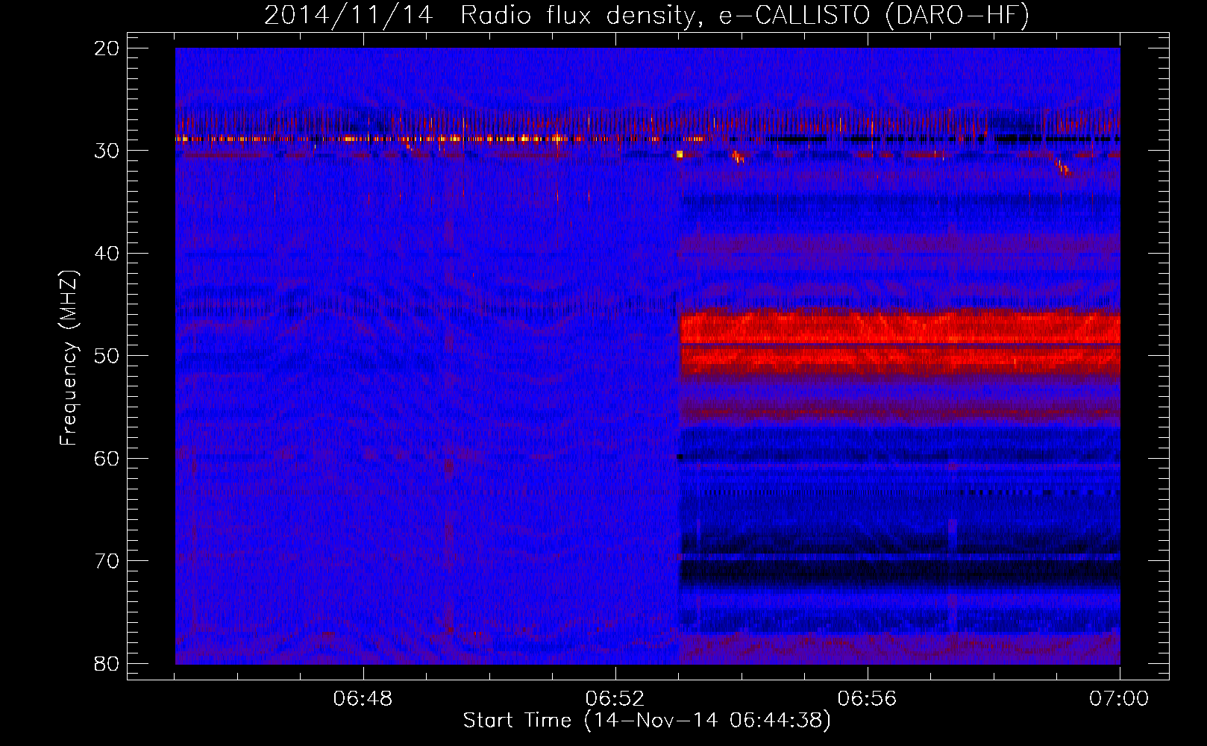Image resolution: width=1207 pixels, height=746 pixels.
Task: Click the 50 frequency tick label
Action: (107, 356)
